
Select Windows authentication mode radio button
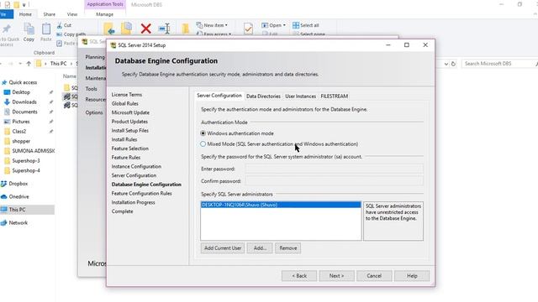pos(203,133)
